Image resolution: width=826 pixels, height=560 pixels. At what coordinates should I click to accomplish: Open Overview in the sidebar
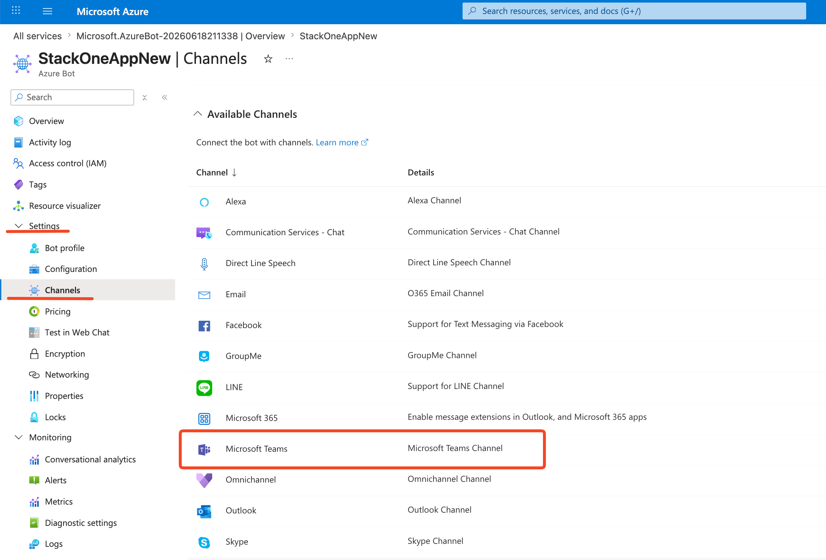coord(47,121)
